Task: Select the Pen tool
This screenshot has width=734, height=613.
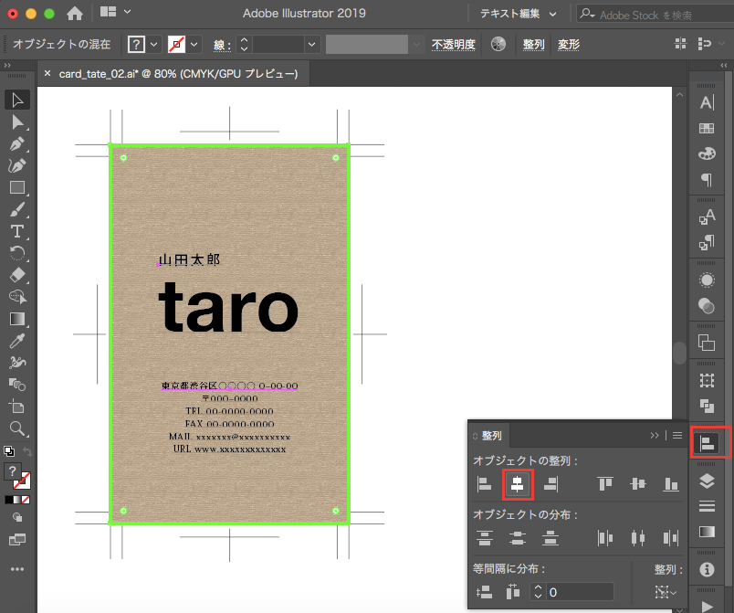Action: point(16,144)
